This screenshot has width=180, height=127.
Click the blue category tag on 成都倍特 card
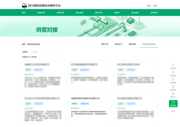click(x=85, y=103)
